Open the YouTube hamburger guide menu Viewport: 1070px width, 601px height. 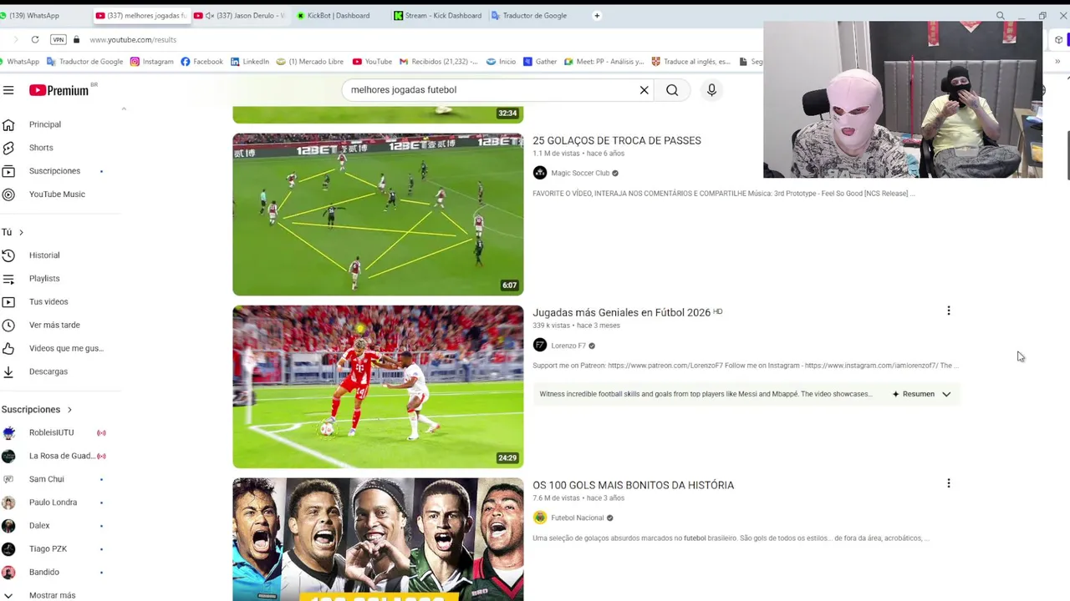click(8, 90)
